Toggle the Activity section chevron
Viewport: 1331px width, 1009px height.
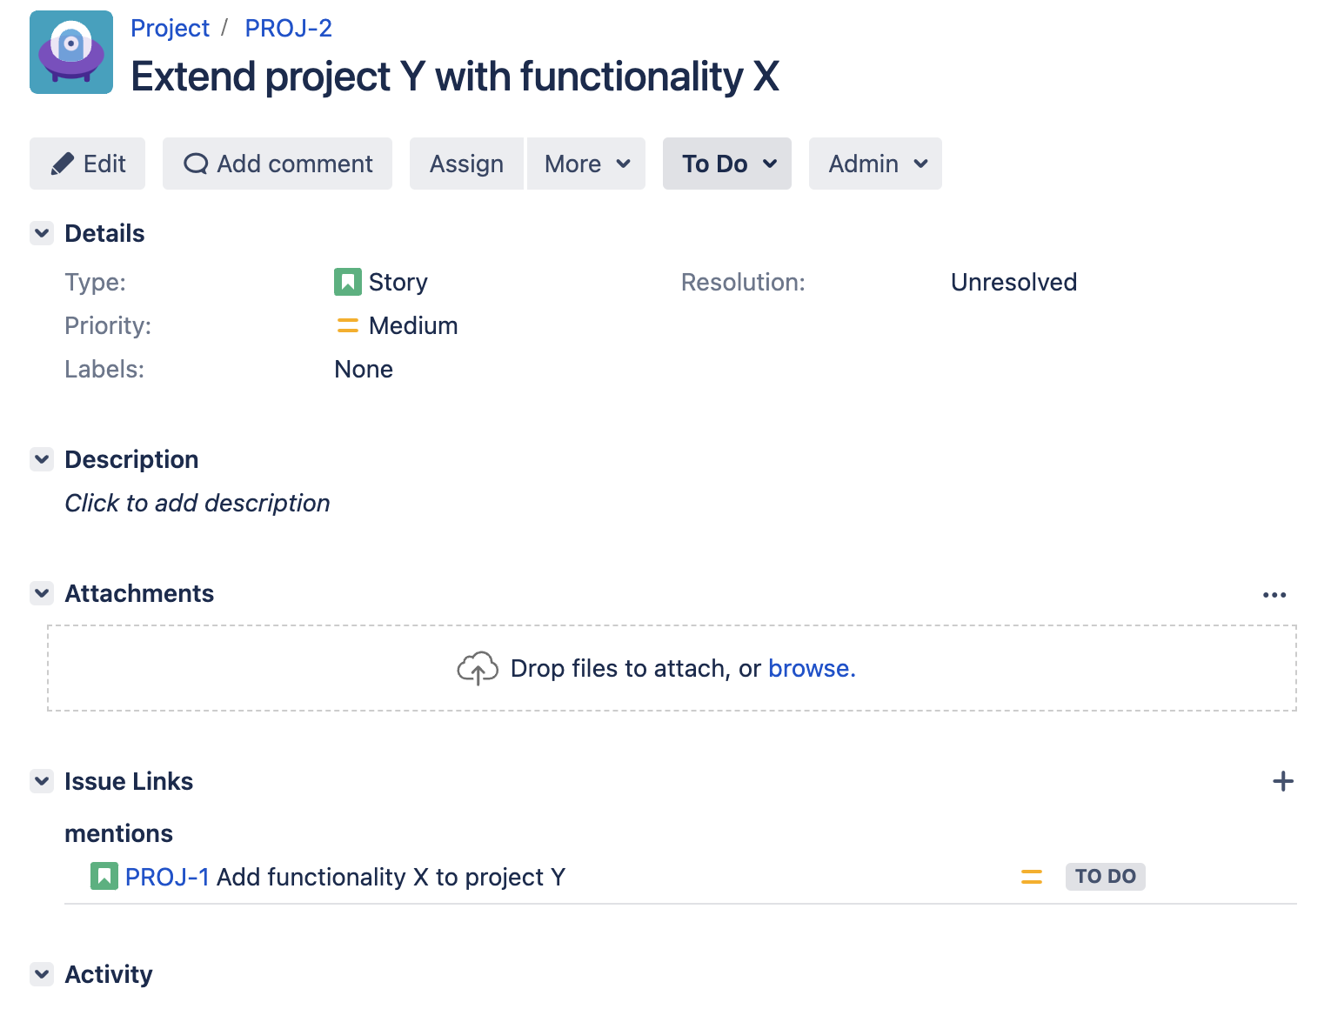[42, 974]
